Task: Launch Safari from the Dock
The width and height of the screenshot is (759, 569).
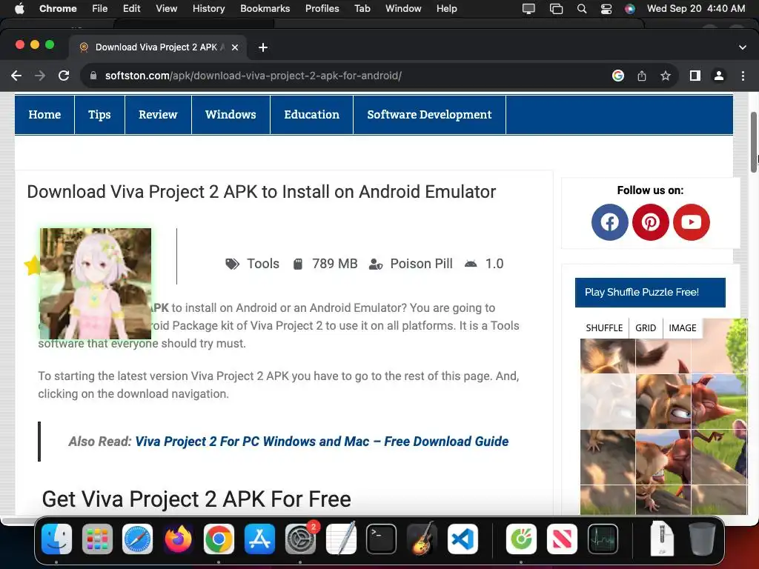Action: (x=137, y=539)
